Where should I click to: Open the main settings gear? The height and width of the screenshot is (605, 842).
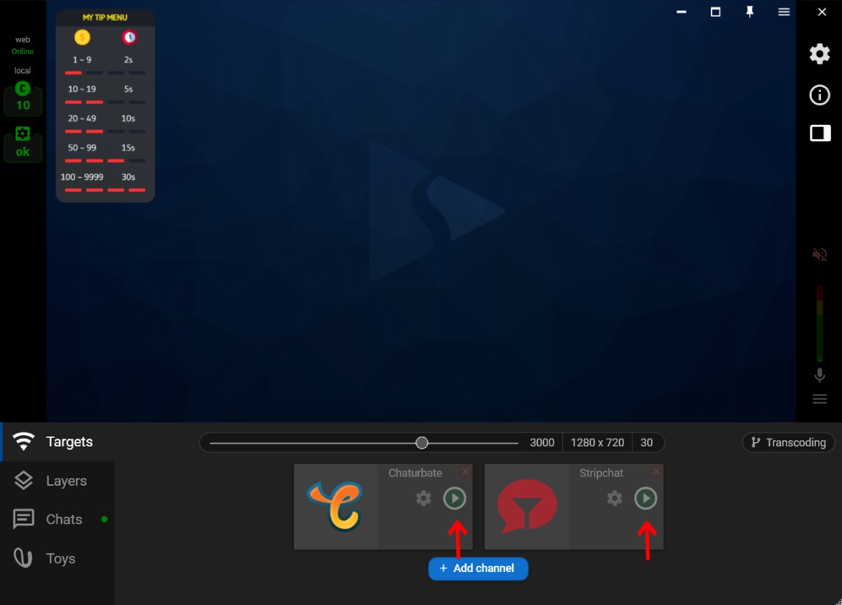[820, 54]
